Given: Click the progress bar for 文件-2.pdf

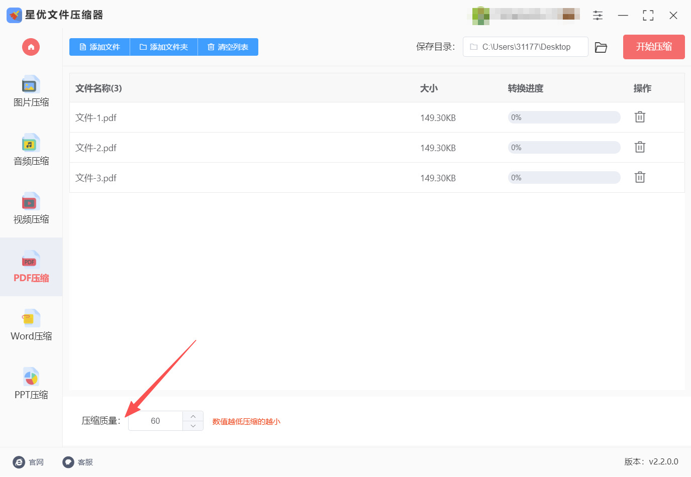Looking at the screenshot, I should pyautogui.click(x=564, y=148).
